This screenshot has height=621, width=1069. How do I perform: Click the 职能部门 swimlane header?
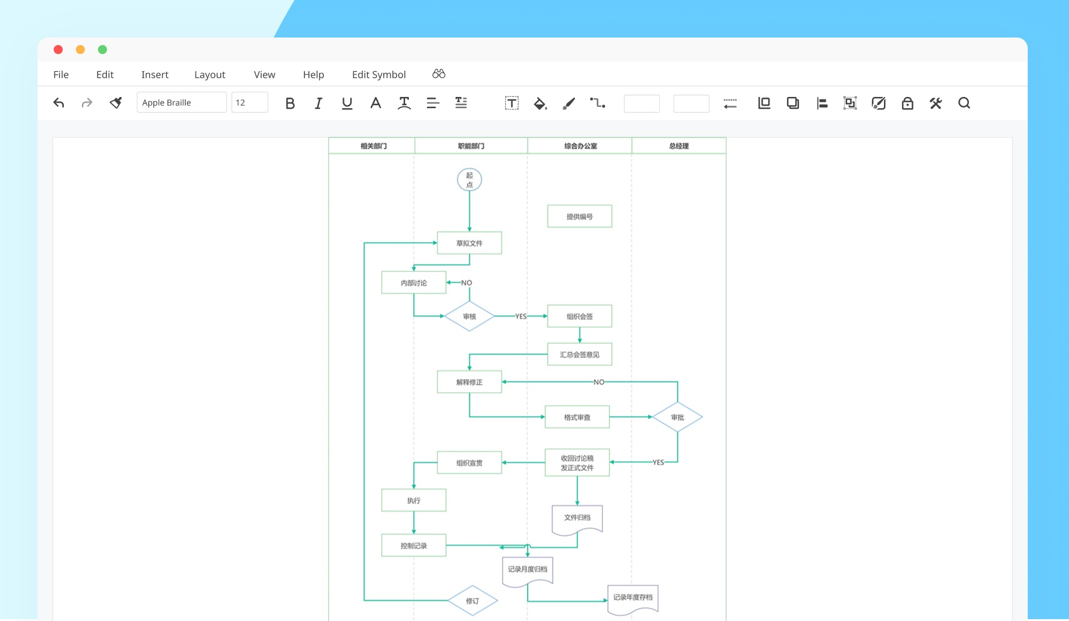[x=471, y=146]
